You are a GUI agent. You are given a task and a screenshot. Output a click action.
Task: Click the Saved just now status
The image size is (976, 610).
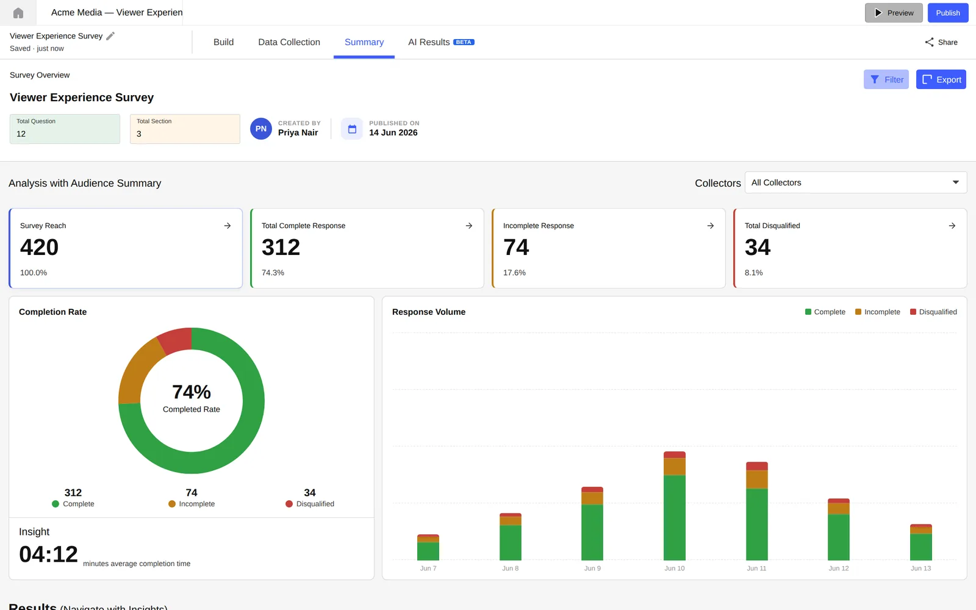37,48
